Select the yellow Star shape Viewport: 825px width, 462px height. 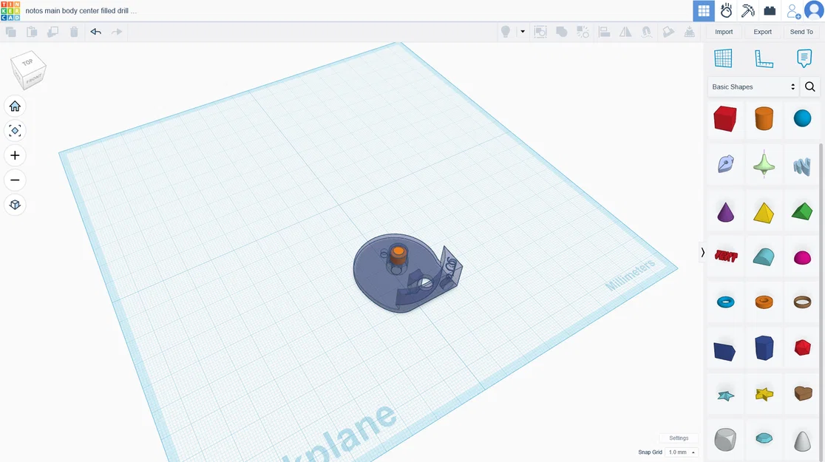(x=764, y=393)
